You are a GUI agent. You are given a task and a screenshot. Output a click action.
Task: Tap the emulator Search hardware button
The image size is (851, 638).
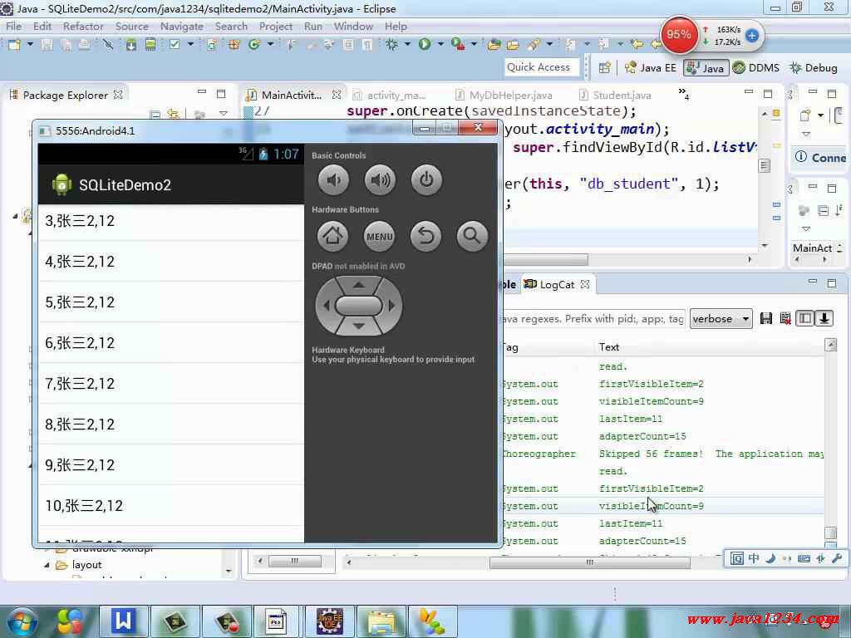pos(472,236)
